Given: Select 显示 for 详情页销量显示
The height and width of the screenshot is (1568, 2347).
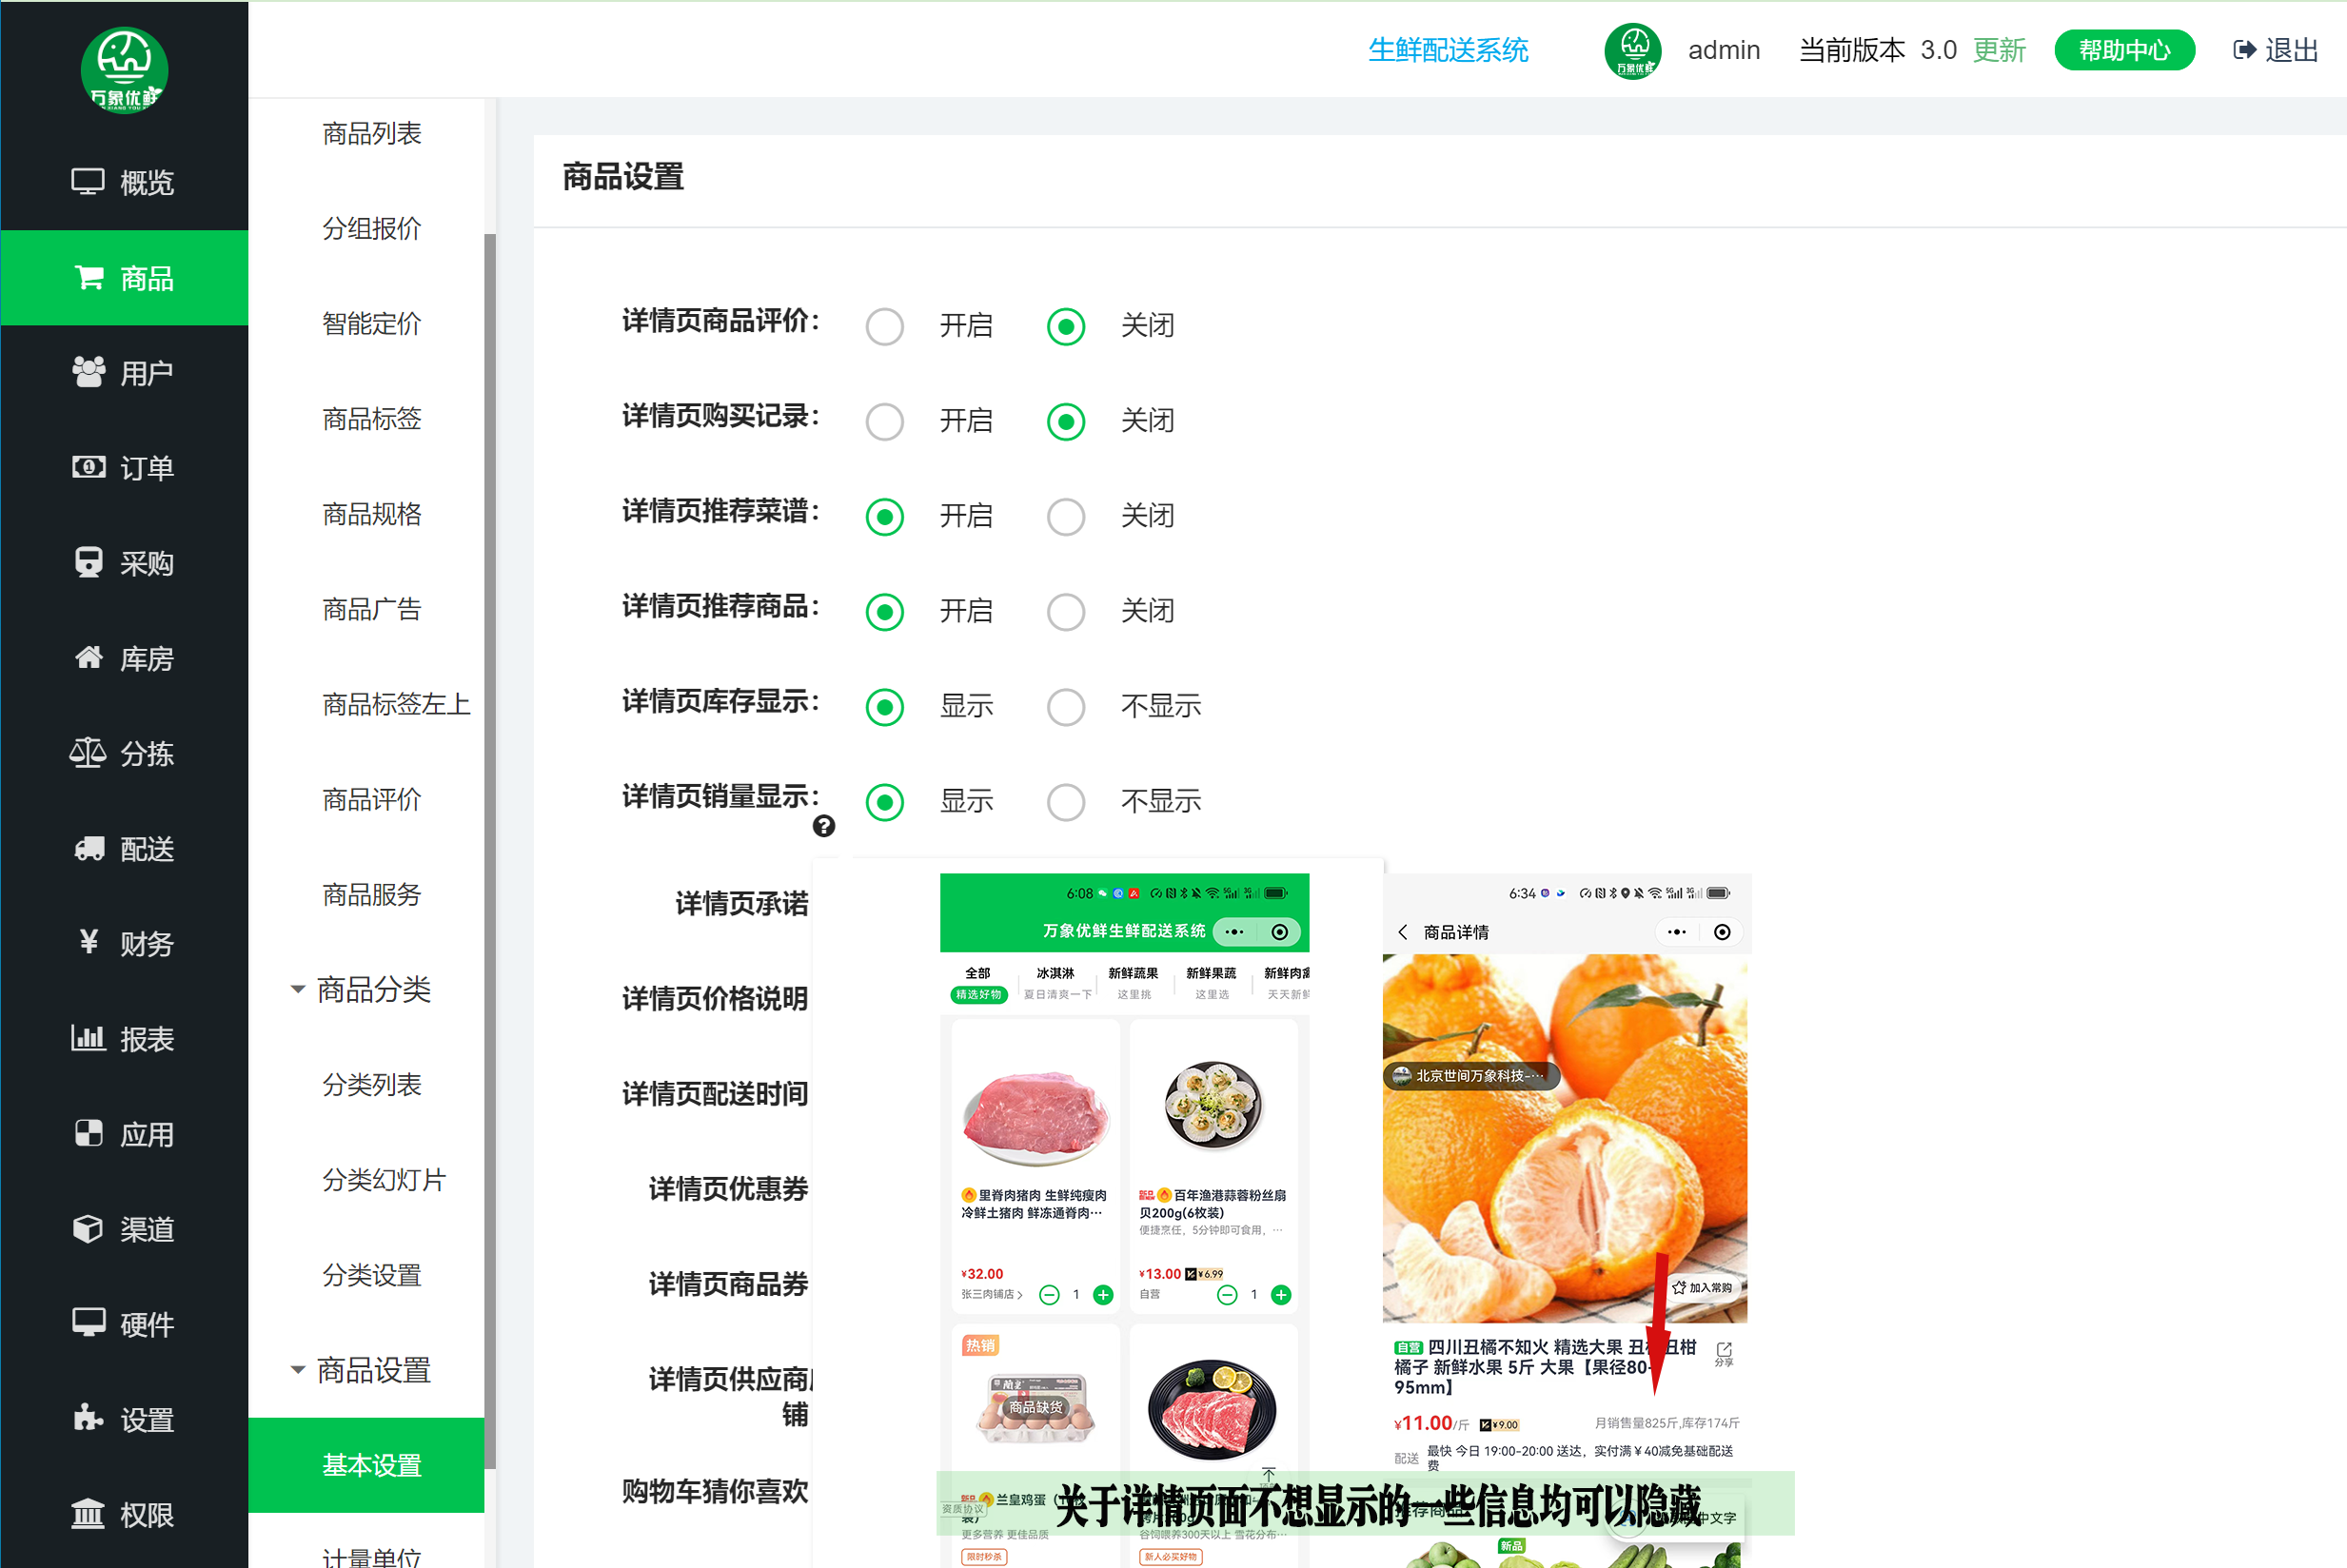Looking at the screenshot, I should point(885,801).
